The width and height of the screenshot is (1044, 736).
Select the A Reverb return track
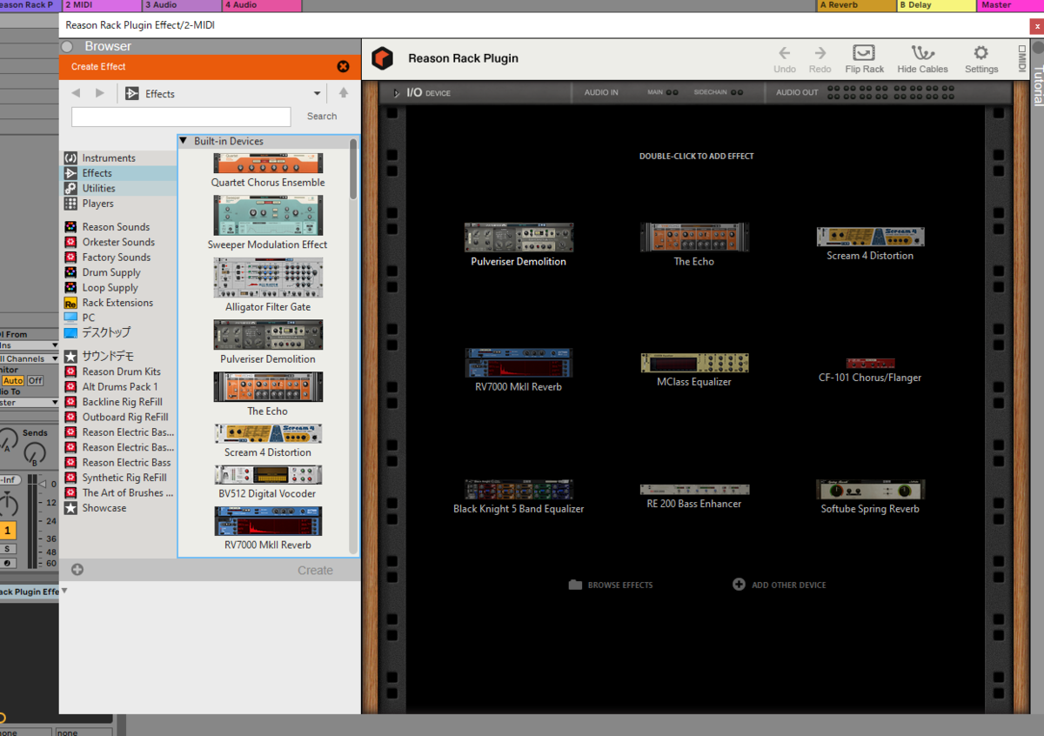coord(856,5)
